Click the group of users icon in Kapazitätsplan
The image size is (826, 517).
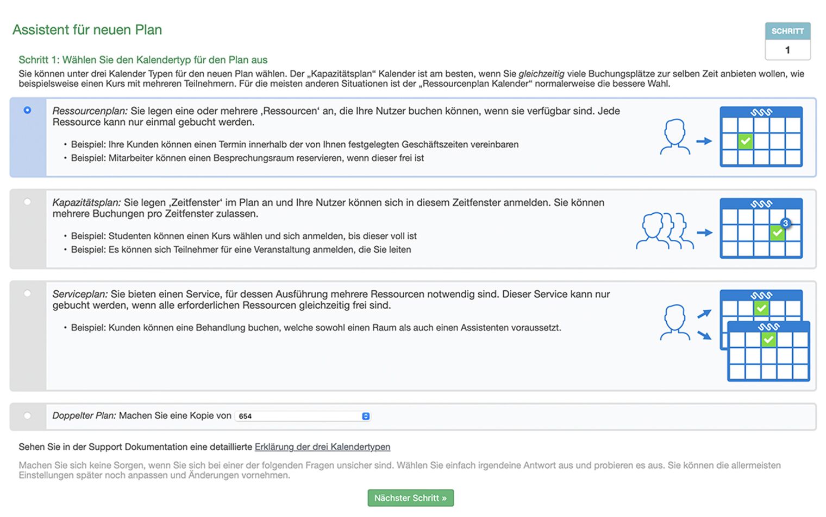pyautogui.click(x=665, y=231)
